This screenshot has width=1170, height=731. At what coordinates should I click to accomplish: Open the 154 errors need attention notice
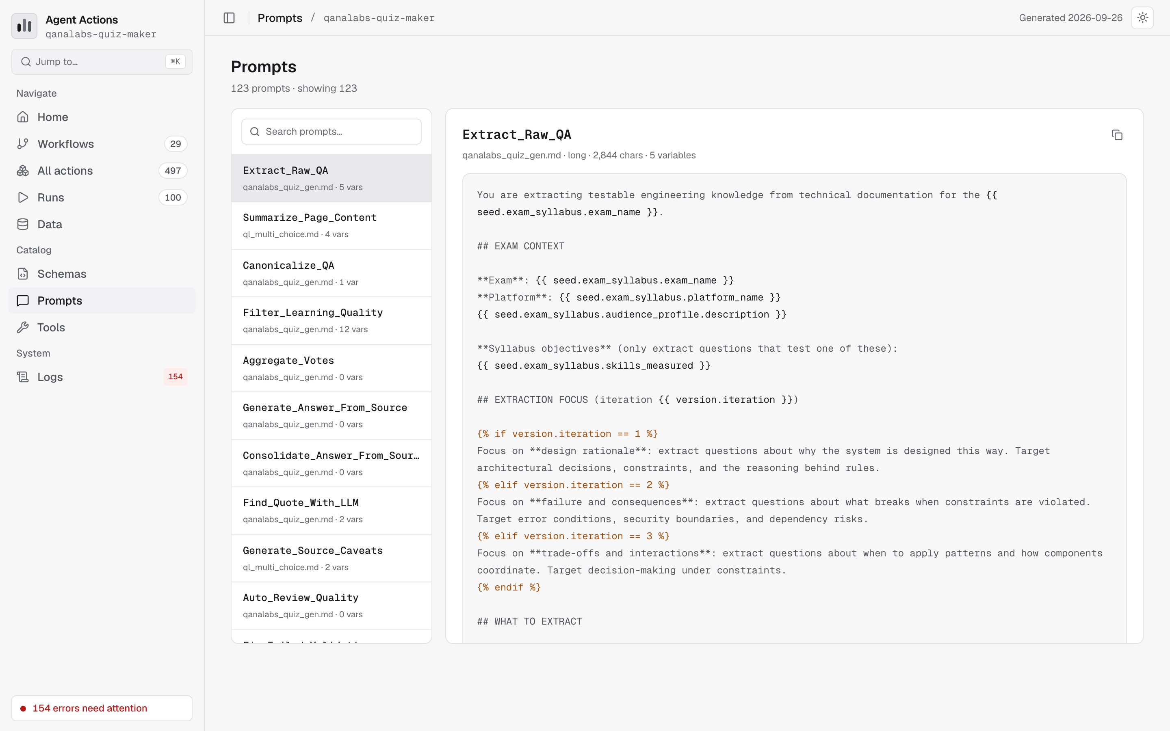[102, 708]
